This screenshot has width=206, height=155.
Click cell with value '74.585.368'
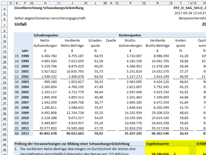pyautogui.click(x=75, y=128)
